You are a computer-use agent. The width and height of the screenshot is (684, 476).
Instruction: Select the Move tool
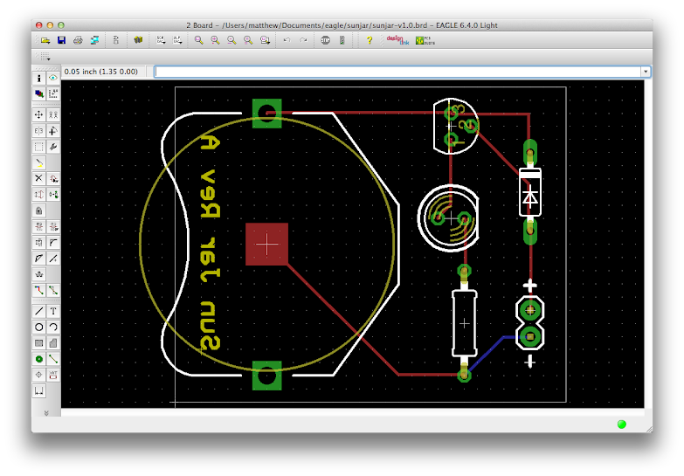coord(38,114)
